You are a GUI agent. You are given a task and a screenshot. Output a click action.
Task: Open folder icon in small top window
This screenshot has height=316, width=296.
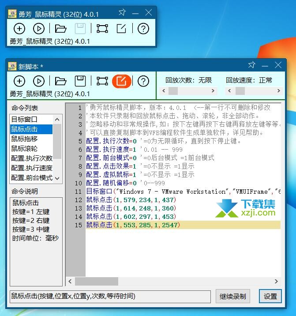60,28
